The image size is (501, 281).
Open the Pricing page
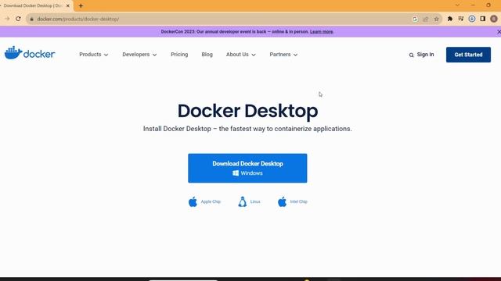[179, 55]
